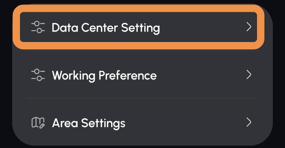Tap the lower slider knob of Working Preference icon

point(39,78)
